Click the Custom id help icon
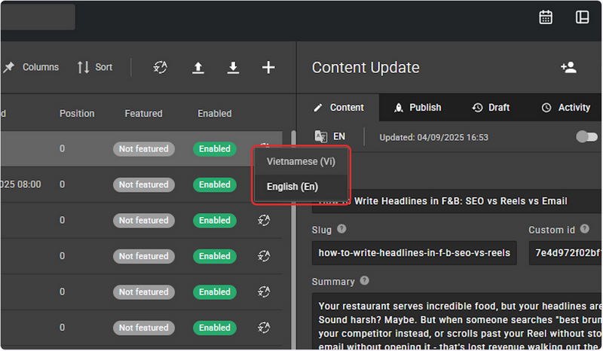Viewport: 603px width, 351px height. (585, 229)
